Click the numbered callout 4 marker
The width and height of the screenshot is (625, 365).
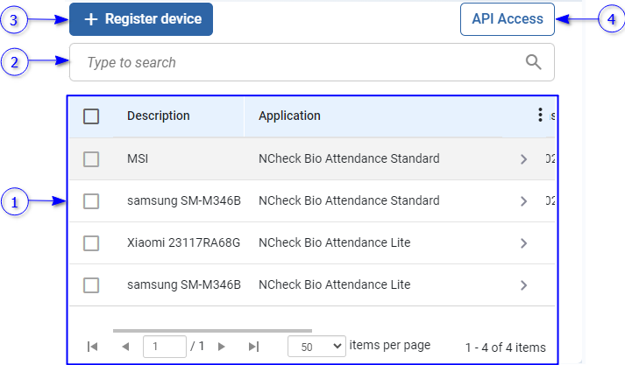[611, 18]
